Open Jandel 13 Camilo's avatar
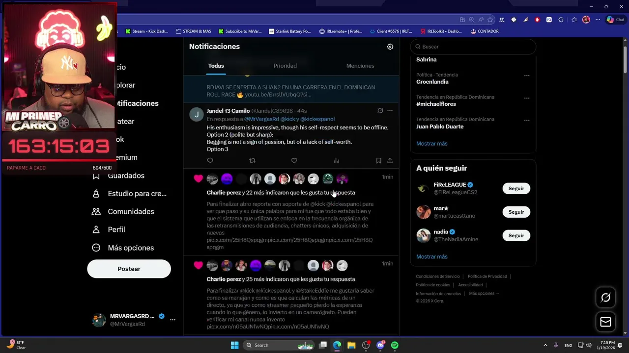Viewport: 629px width, 353px height. click(197, 114)
